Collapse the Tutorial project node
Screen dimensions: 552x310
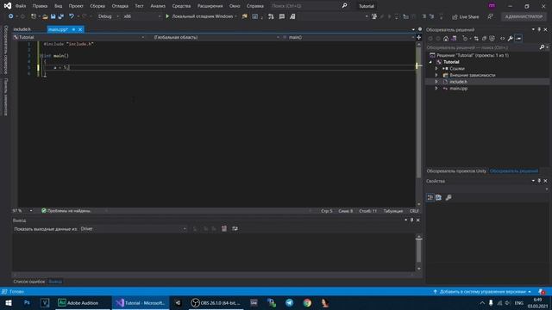(430, 62)
